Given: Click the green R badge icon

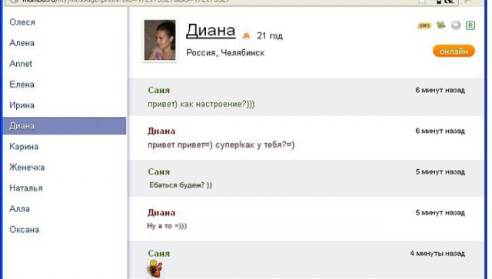Looking at the screenshot, I should click(x=470, y=25).
